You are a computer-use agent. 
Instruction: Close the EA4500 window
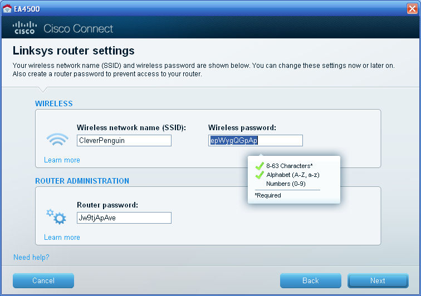(x=412, y=8)
